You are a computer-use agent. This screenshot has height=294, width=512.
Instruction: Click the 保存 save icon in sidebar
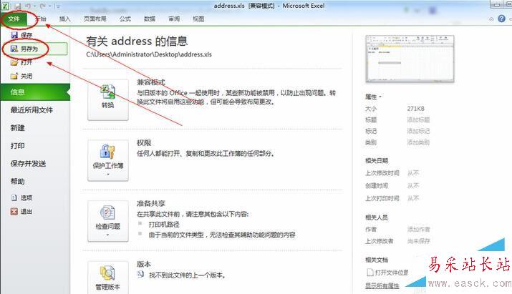click(x=14, y=34)
